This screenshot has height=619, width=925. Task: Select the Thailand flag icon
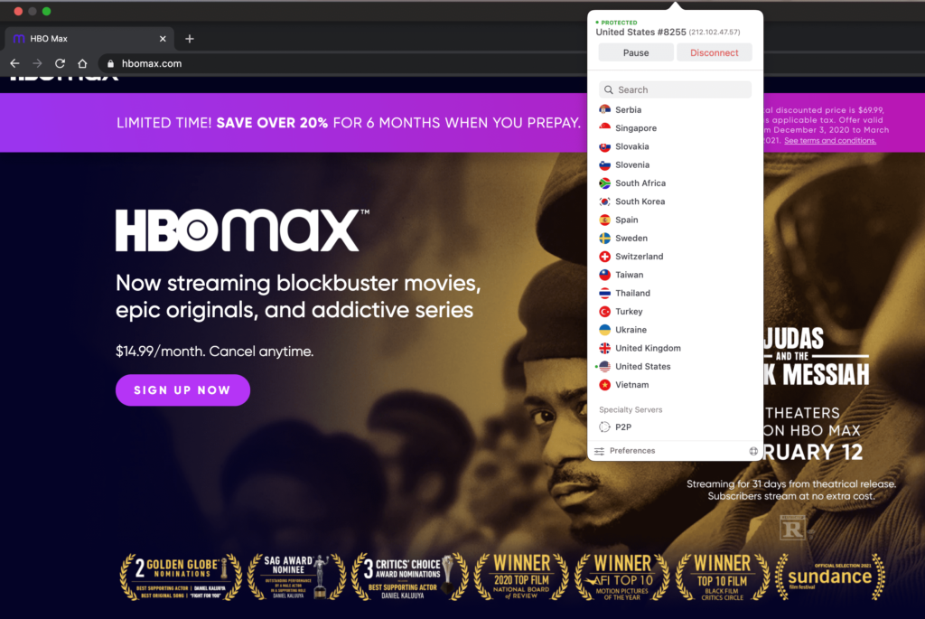pyautogui.click(x=604, y=293)
